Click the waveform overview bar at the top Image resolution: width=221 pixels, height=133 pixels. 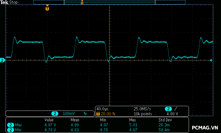tap(109, 2)
